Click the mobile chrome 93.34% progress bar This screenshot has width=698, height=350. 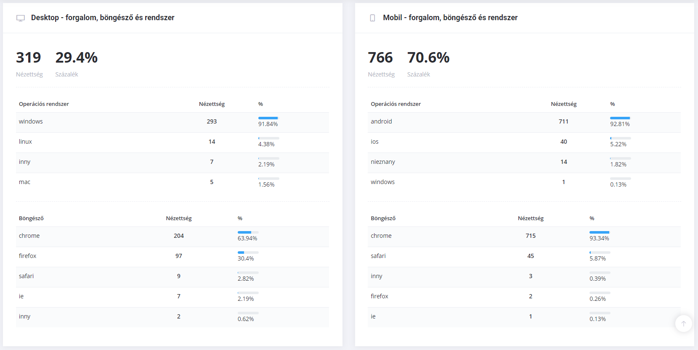click(x=600, y=232)
